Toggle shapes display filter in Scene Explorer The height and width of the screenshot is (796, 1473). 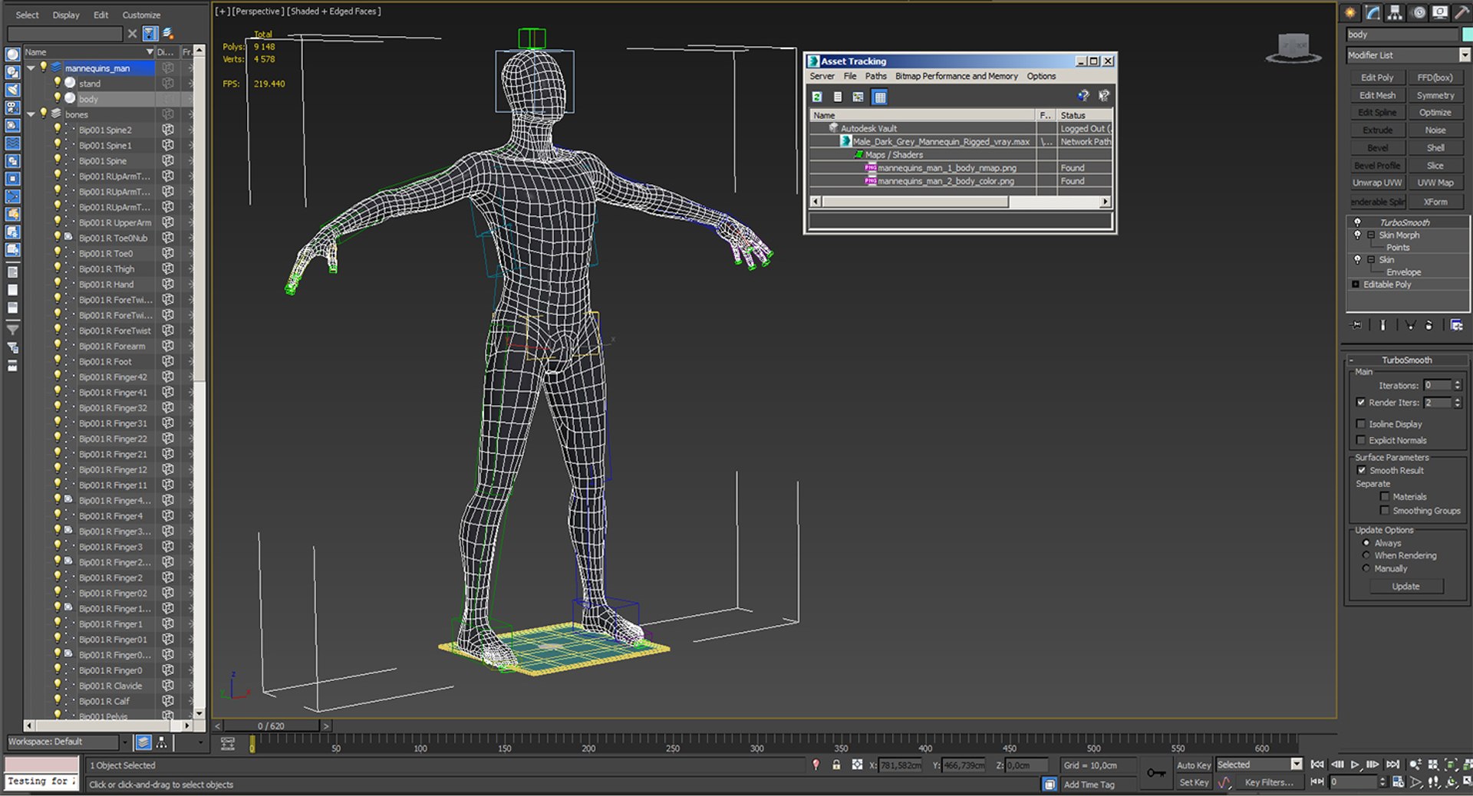(x=12, y=72)
